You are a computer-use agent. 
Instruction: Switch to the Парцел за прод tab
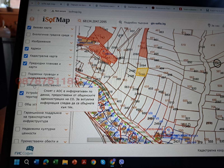point(78,5)
